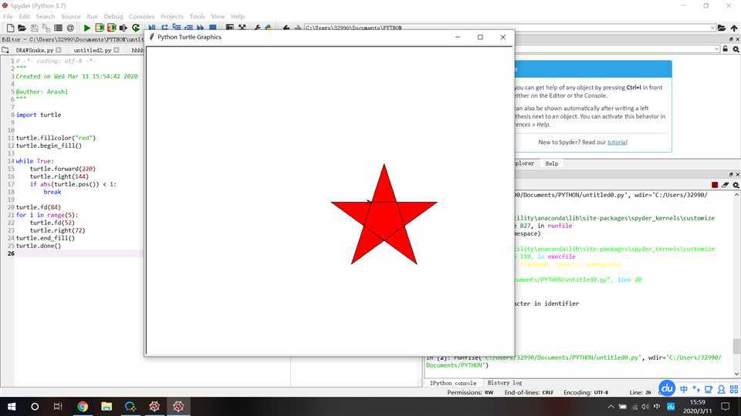Open the Windows notification center icon
The width and height of the screenshot is (741, 416).
pyautogui.click(x=726, y=406)
